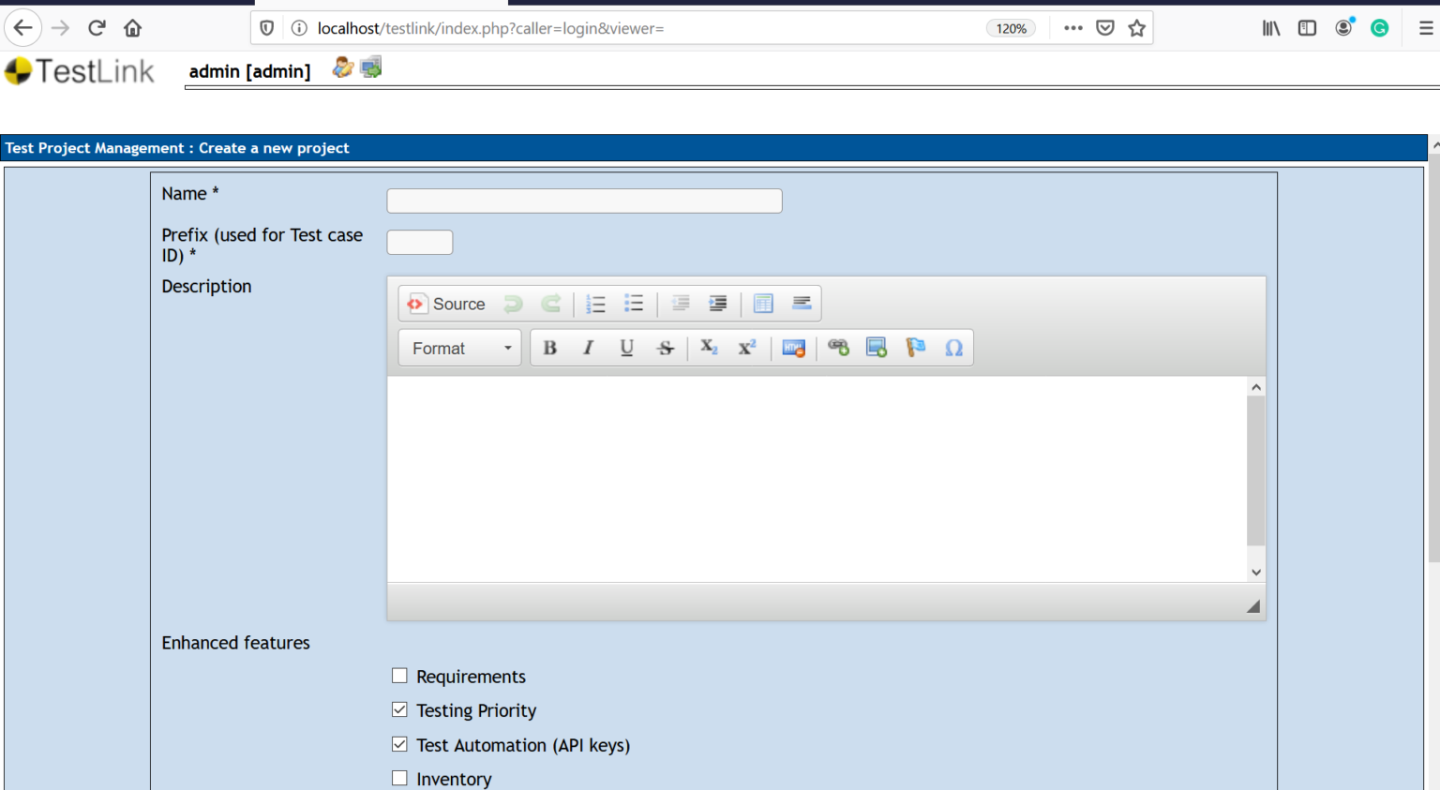Click the Bold formatting icon
1440x790 pixels.
pyautogui.click(x=550, y=348)
